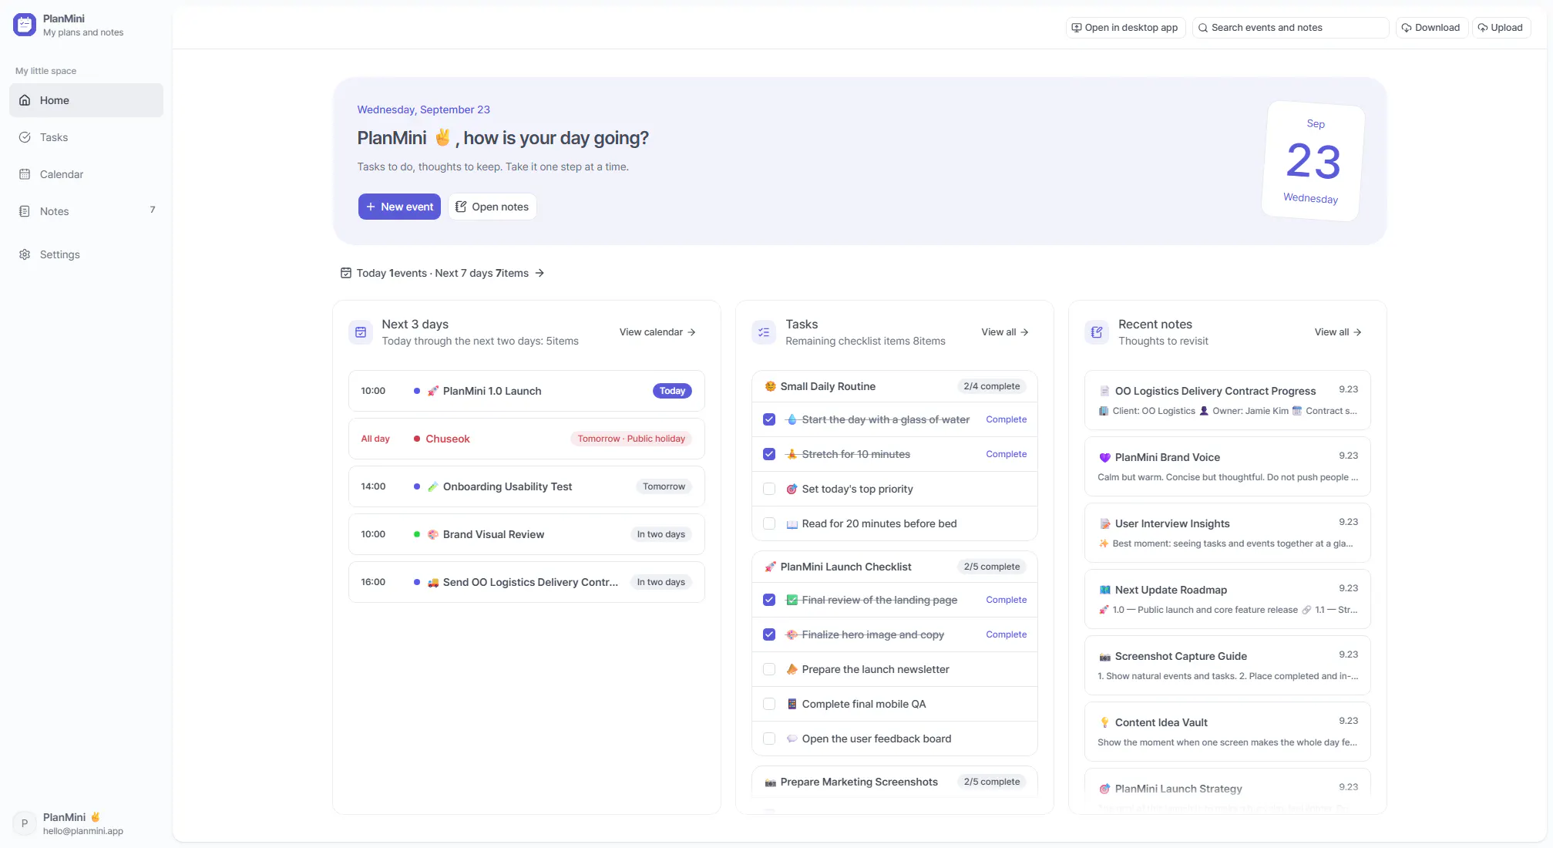Open the Content Idea Vault note
The width and height of the screenshot is (1553, 848).
pyautogui.click(x=1227, y=732)
